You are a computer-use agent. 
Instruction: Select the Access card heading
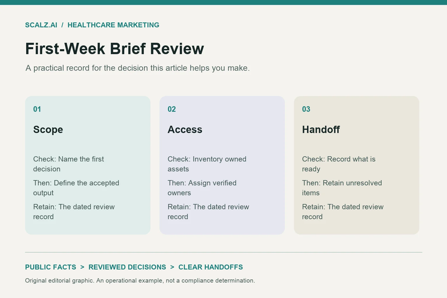pyautogui.click(x=185, y=130)
